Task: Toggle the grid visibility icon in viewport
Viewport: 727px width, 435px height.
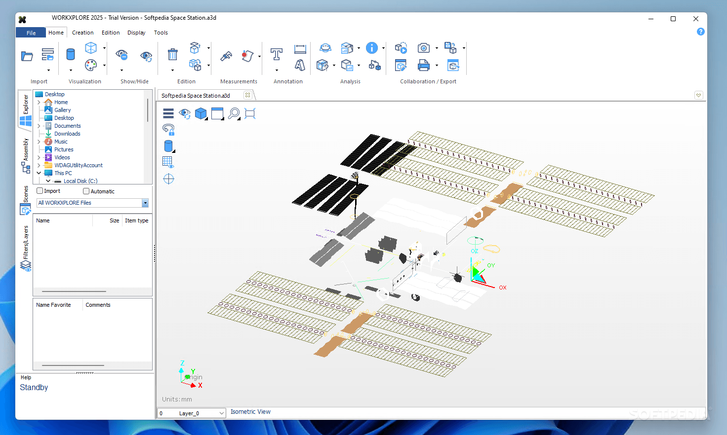Action: (x=168, y=162)
